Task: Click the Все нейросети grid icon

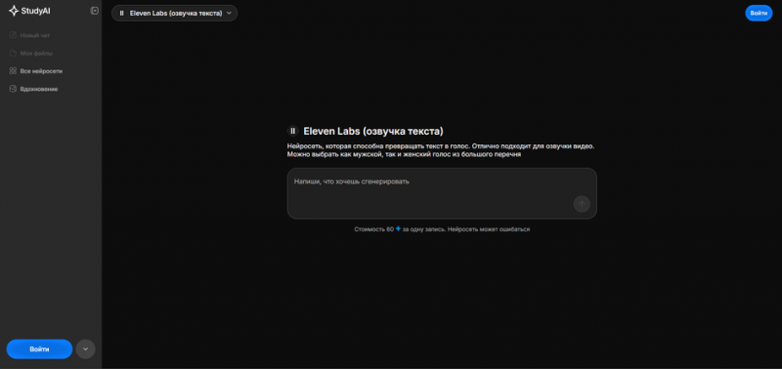Action: click(x=13, y=71)
